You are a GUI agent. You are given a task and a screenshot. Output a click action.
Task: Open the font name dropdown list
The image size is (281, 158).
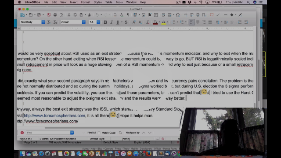point(84,22)
